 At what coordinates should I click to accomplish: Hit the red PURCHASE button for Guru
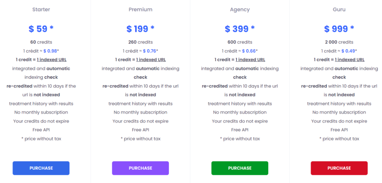[339, 168]
